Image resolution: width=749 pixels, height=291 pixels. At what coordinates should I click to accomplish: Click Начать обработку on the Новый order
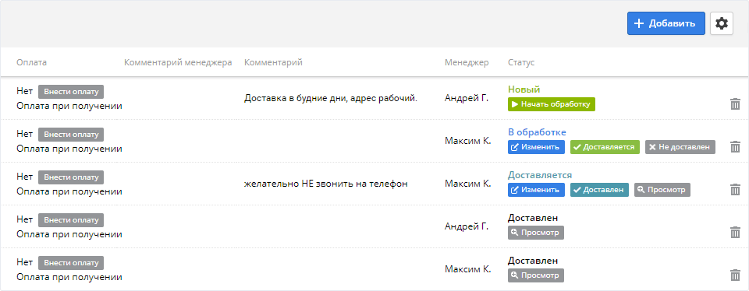point(552,103)
